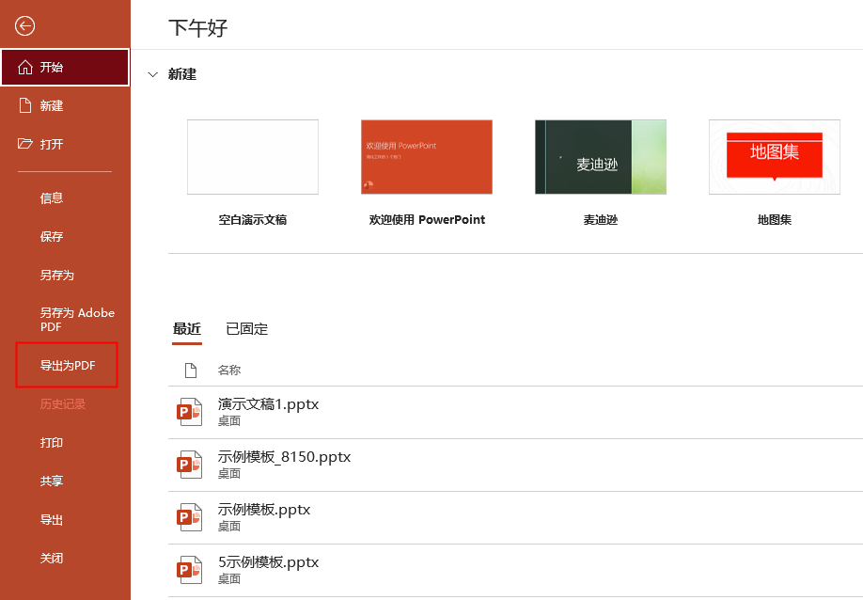The width and height of the screenshot is (863, 600).
Task: Click PowerPoint file icon for 示例模板_8150.pptx
Action: tap(189, 465)
